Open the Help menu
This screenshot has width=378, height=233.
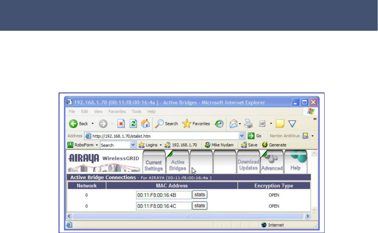(151, 112)
